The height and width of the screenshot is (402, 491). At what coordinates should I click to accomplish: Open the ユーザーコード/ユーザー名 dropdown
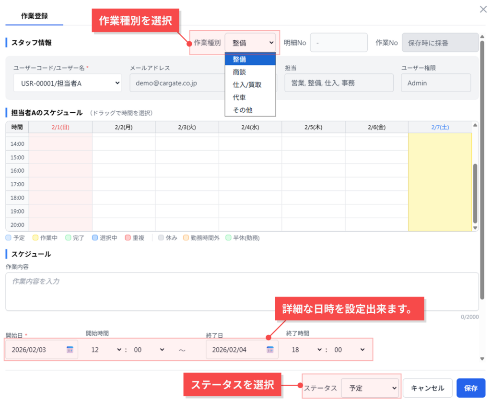coord(67,83)
